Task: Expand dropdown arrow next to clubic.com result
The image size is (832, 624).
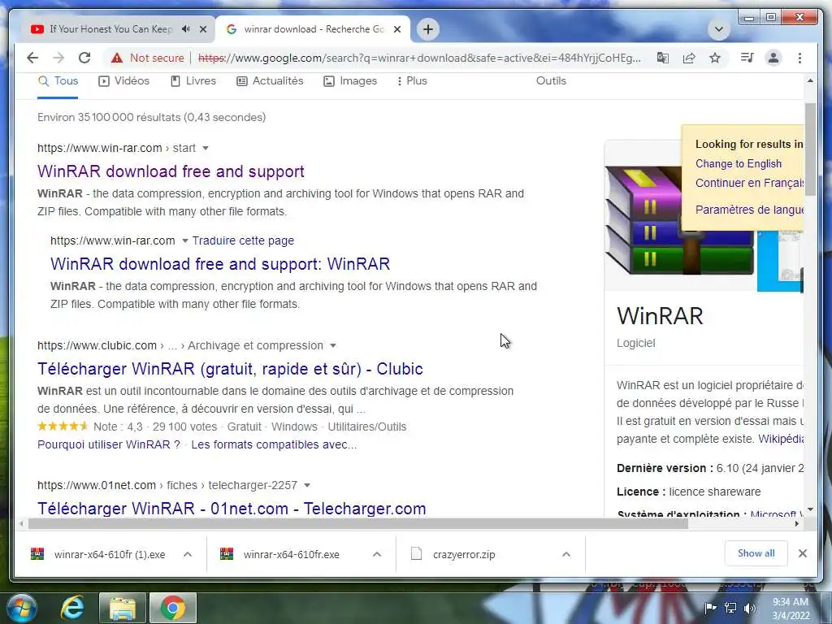Action: point(332,345)
